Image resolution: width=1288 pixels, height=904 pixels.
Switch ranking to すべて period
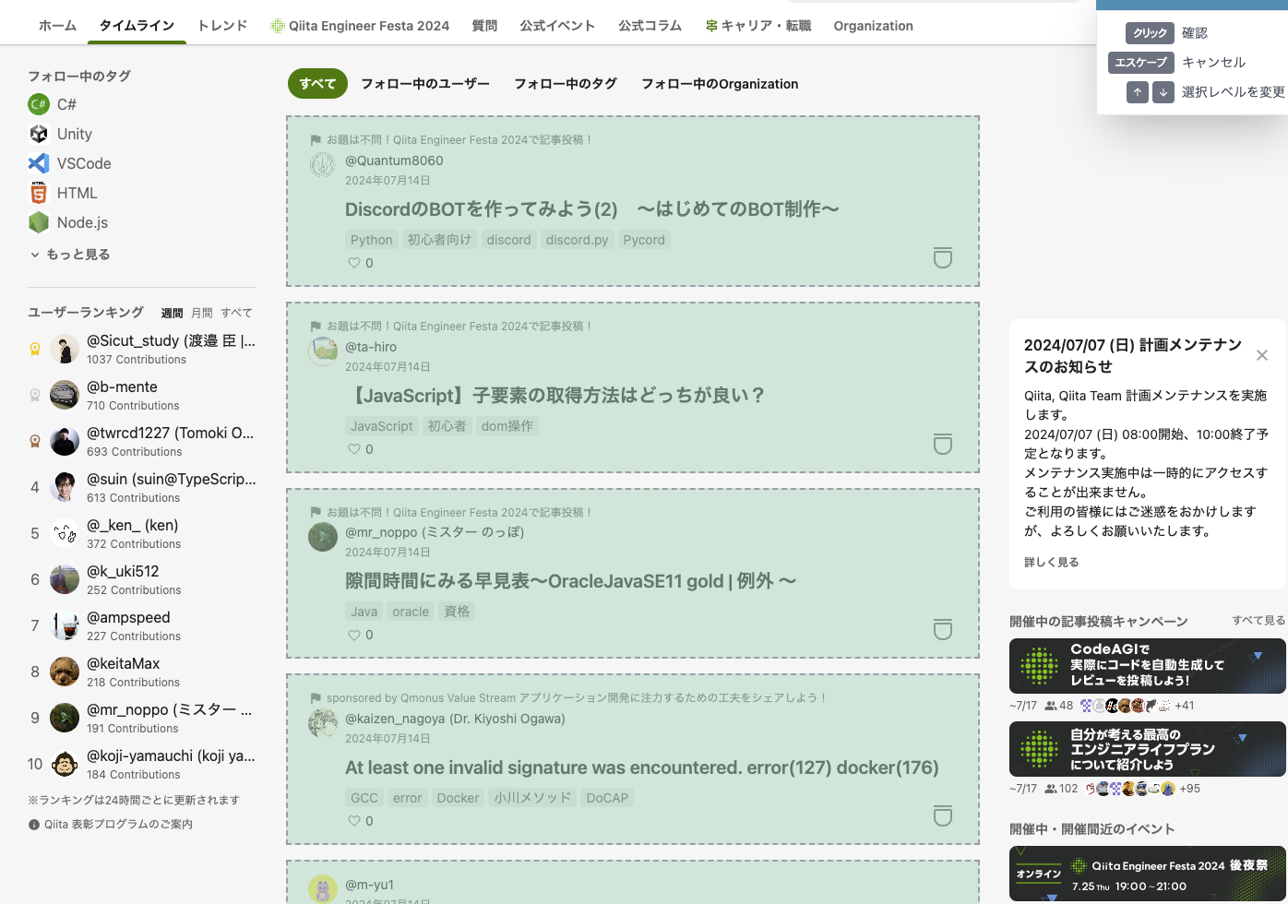(236, 313)
